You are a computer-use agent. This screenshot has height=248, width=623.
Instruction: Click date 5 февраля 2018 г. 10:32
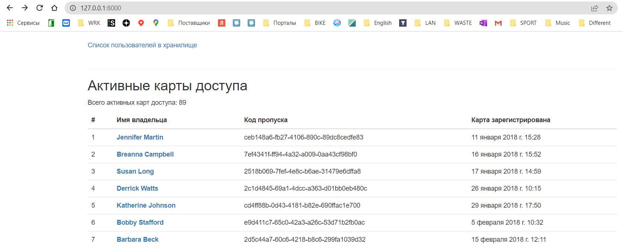tap(508, 222)
